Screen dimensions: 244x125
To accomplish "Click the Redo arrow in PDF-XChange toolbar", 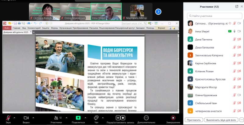I will click(41, 23).
